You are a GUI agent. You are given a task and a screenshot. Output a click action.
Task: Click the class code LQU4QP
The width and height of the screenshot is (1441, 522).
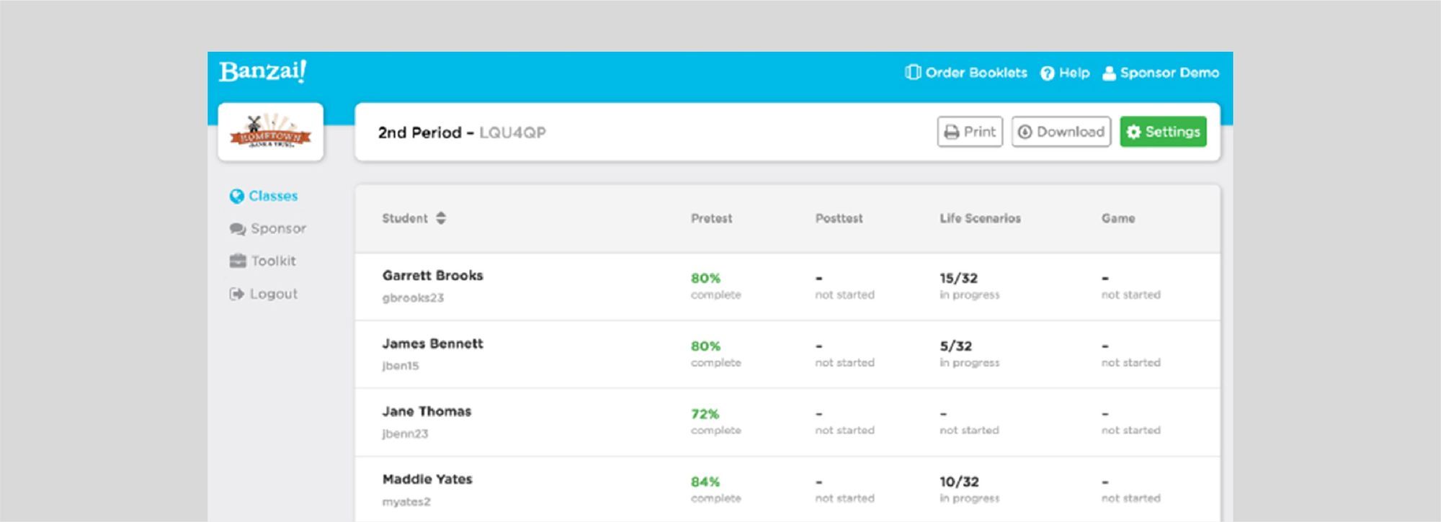(x=512, y=132)
